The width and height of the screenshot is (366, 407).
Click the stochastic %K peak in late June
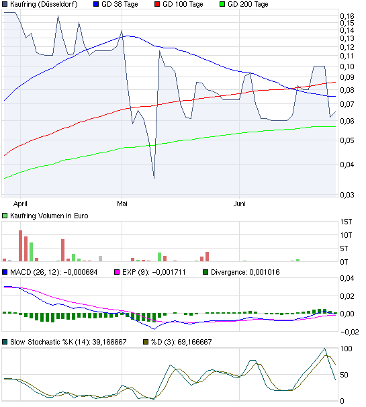click(x=324, y=349)
